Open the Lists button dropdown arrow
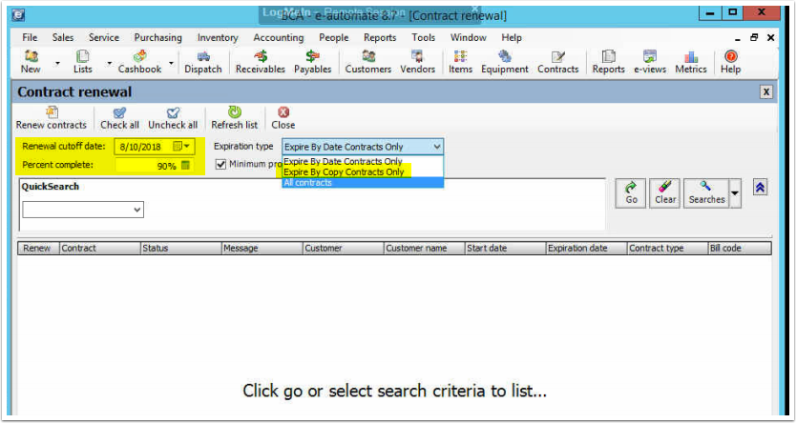The image size is (796, 423). click(x=109, y=63)
